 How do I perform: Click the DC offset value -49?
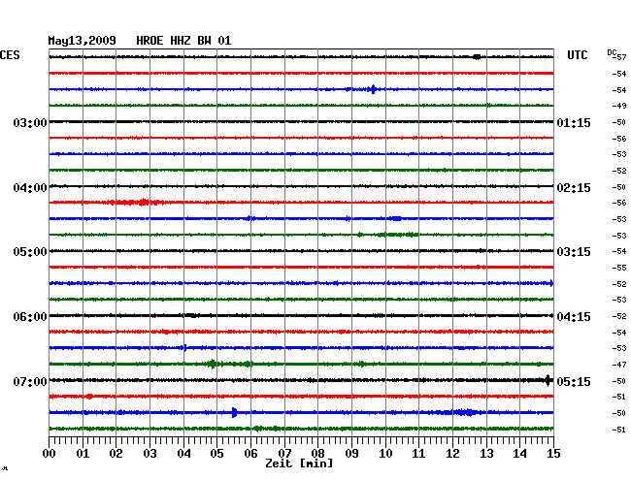(619, 106)
